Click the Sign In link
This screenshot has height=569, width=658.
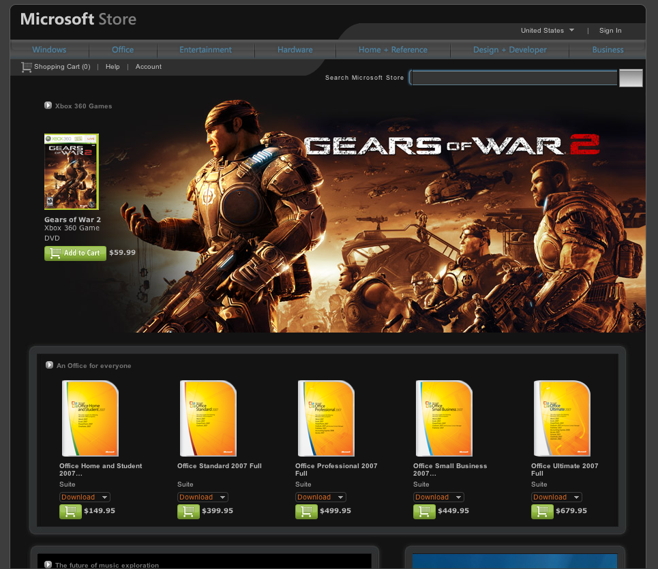pos(610,31)
